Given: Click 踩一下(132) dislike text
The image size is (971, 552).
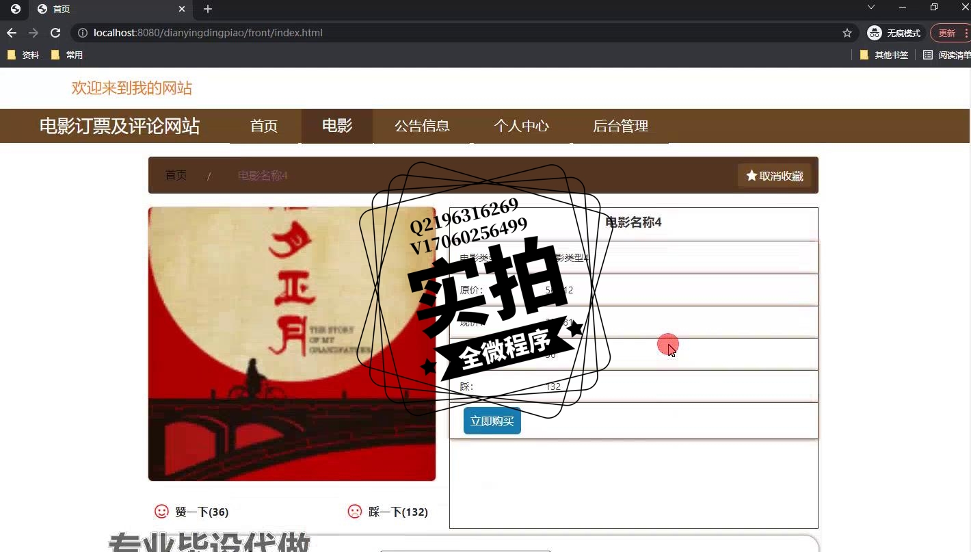Looking at the screenshot, I should point(398,512).
